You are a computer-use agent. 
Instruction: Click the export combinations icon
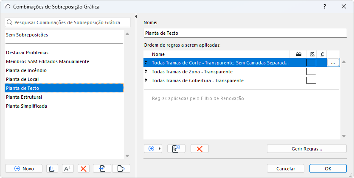121,168
